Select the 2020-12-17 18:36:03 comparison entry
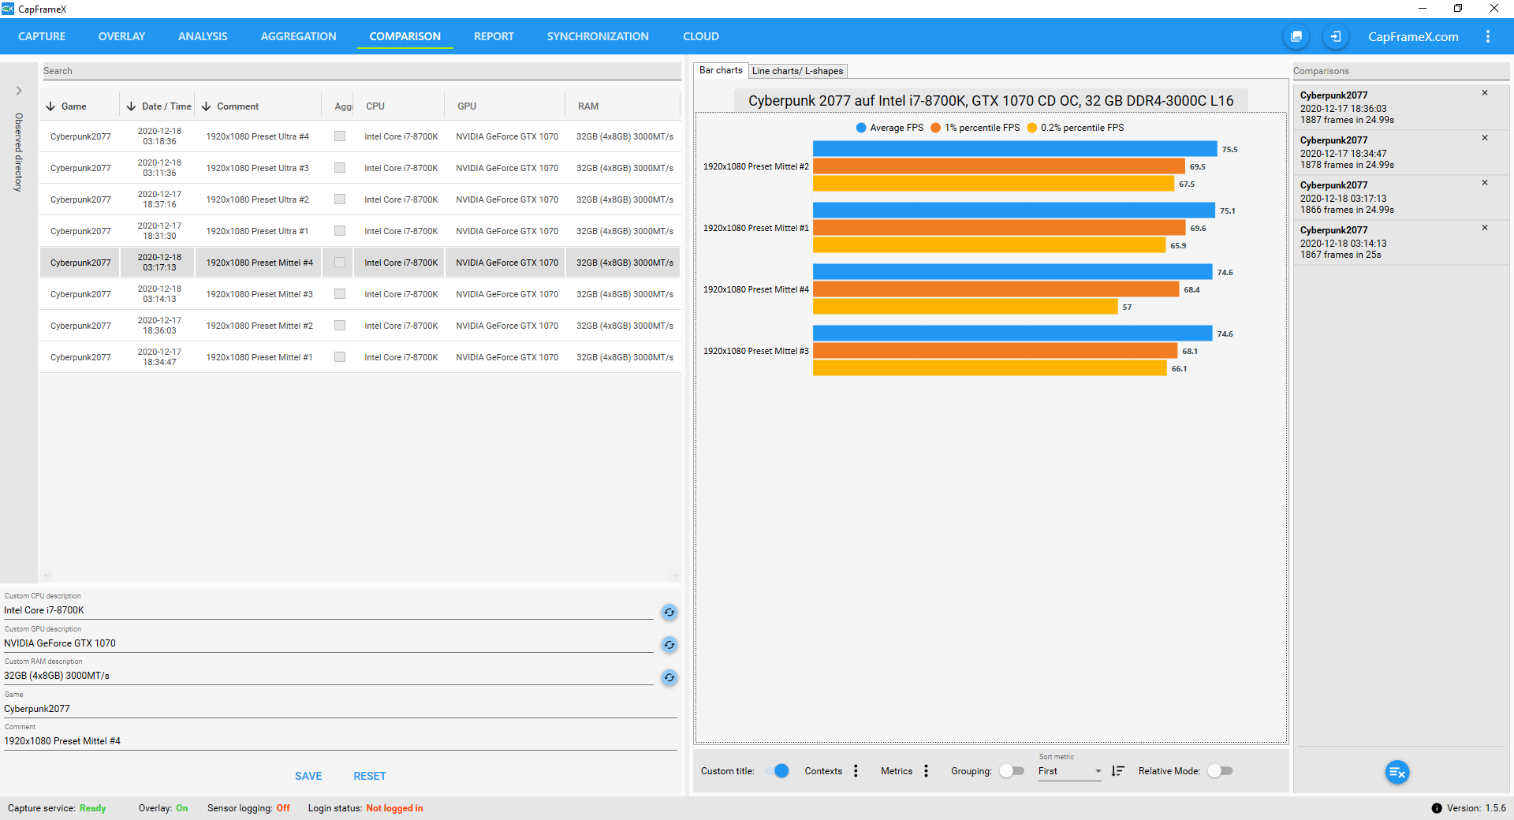 tap(1401, 107)
